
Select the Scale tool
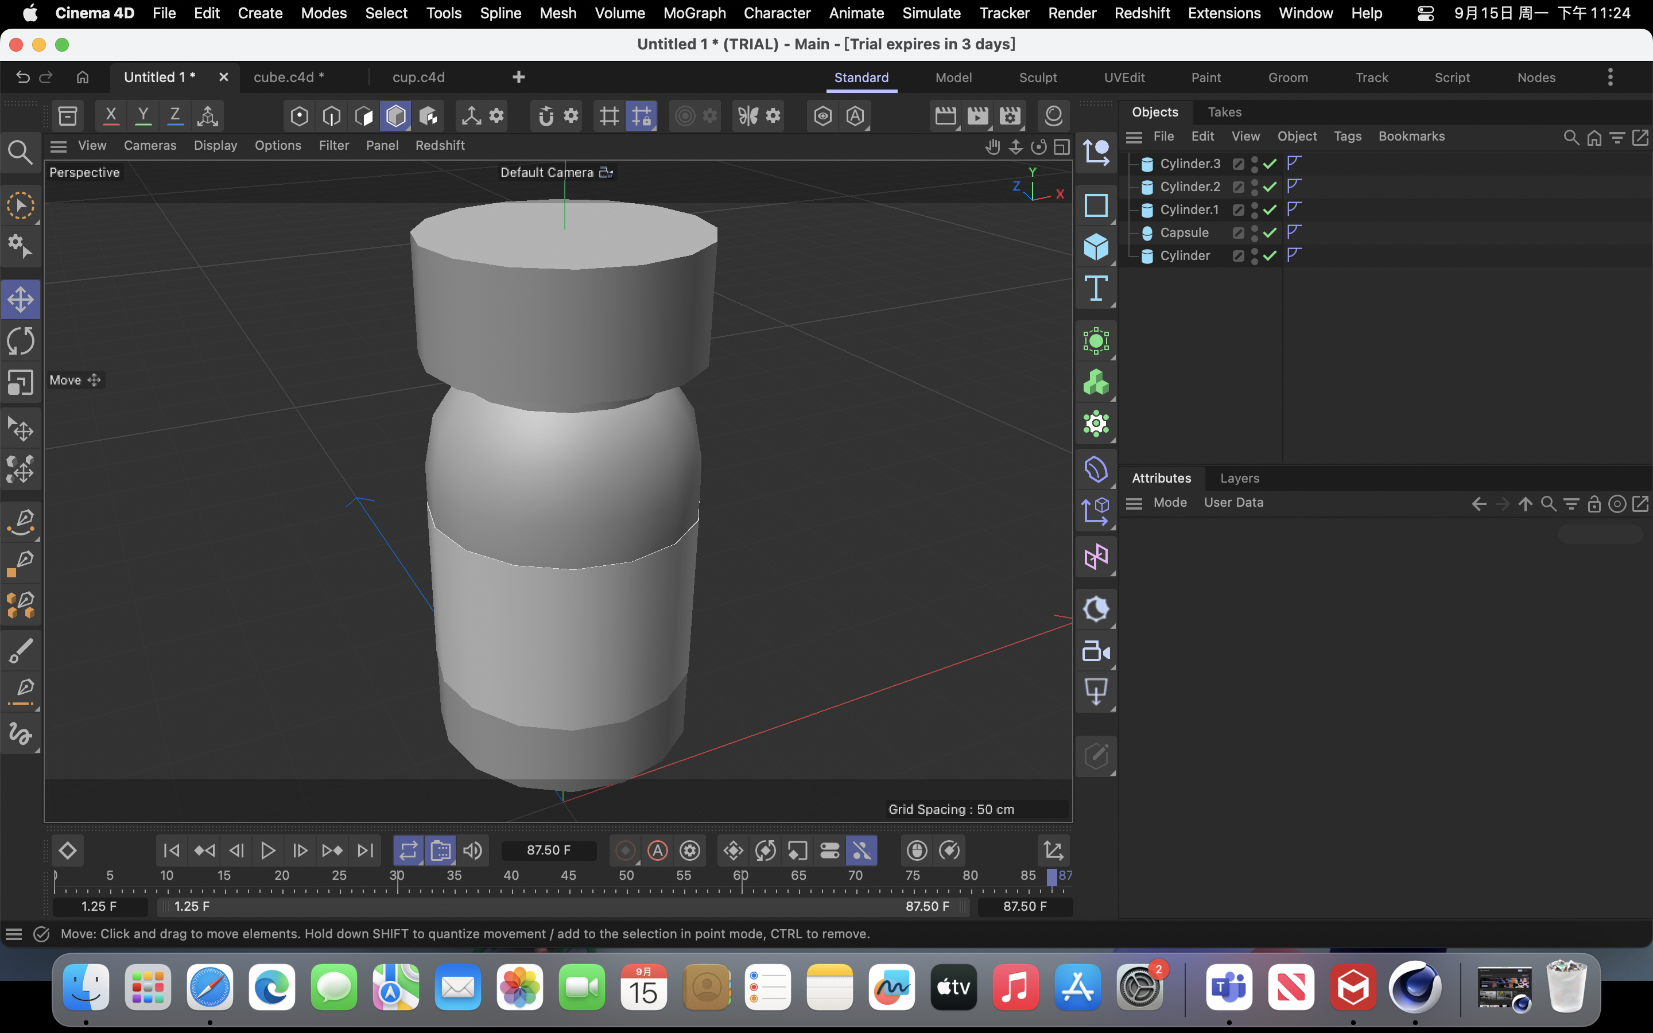(x=21, y=383)
